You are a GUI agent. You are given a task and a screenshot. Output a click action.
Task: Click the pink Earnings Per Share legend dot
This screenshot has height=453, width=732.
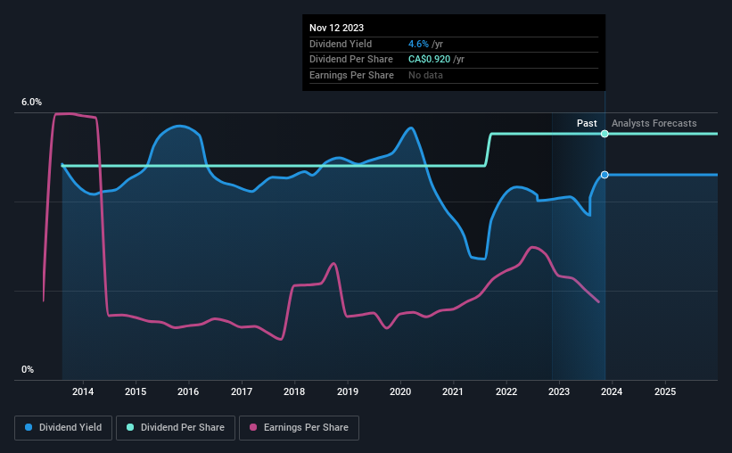pyautogui.click(x=253, y=427)
